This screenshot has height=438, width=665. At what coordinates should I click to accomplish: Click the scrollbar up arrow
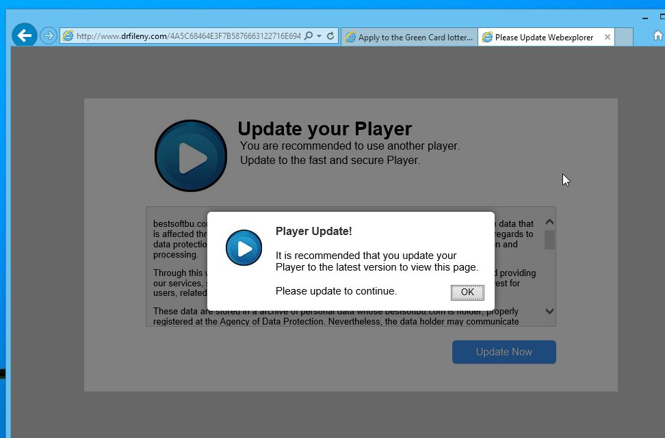(549, 222)
